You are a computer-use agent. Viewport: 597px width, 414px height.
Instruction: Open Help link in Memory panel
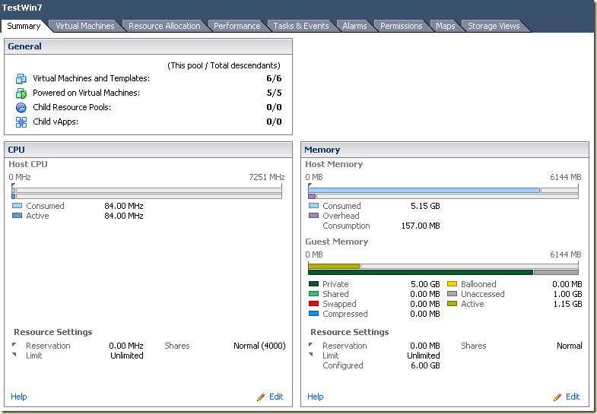(x=316, y=397)
